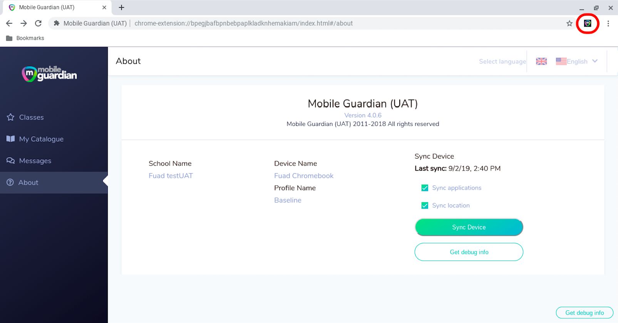The image size is (618, 323).
Task: Click the Get debug info button at page bottom corner
Action: click(x=585, y=313)
